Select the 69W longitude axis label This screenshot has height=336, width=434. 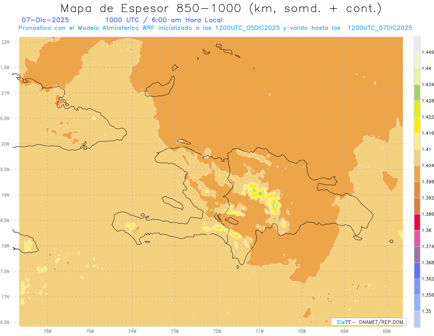(x=344, y=331)
